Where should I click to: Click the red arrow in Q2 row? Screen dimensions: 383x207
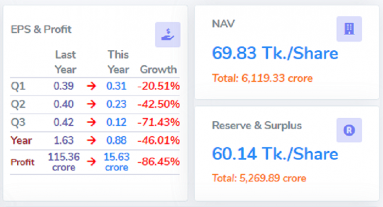pyautogui.click(x=91, y=104)
